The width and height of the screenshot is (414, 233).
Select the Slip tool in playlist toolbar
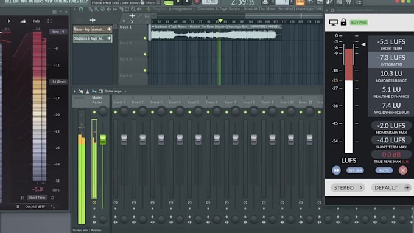click(115, 9)
